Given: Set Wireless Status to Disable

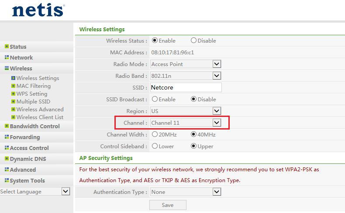Looking at the screenshot, I should pos(193,41).
